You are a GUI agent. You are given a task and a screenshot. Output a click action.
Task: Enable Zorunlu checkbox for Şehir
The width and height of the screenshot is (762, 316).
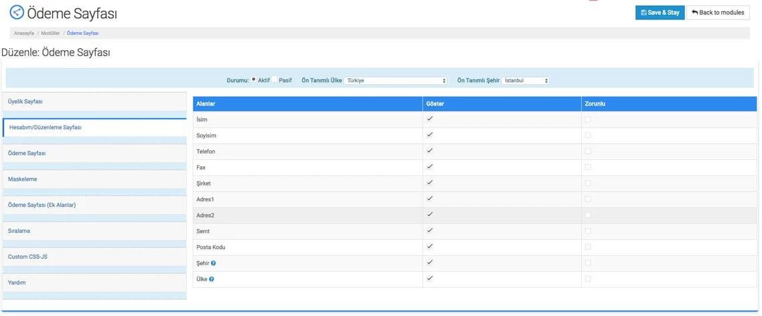[588, 262]
